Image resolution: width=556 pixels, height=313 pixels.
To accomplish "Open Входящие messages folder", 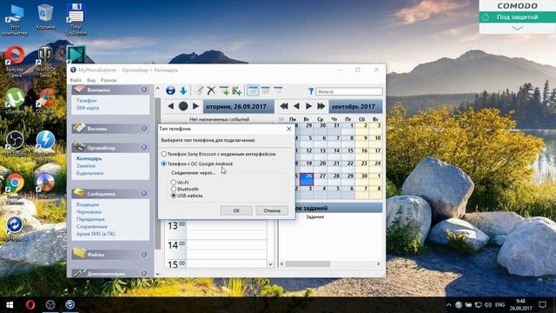I will click(x=88, y=204).
